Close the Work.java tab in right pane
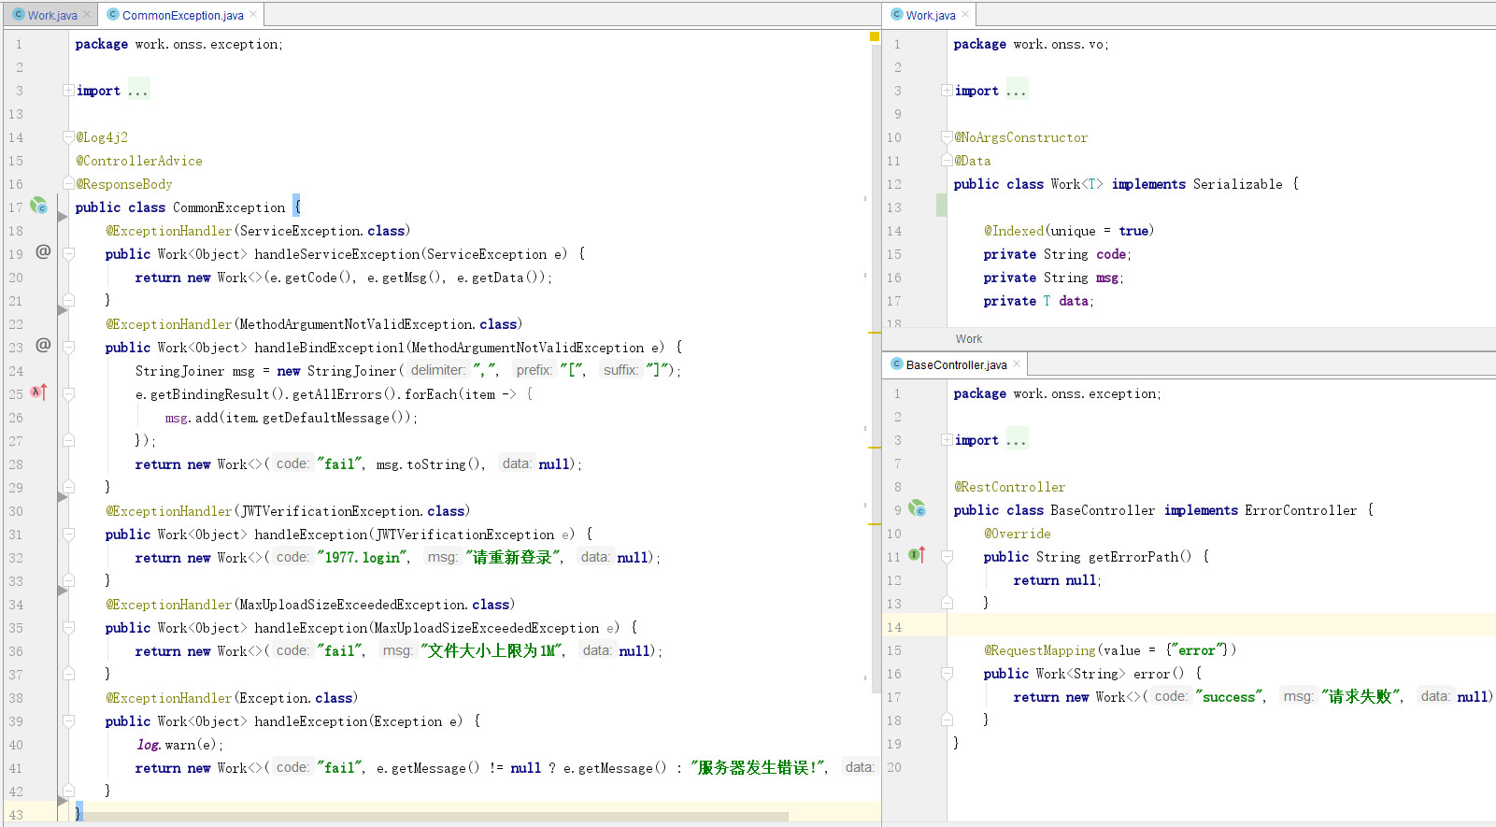Viewport: 1496px width, 827px height. point(965,15)
